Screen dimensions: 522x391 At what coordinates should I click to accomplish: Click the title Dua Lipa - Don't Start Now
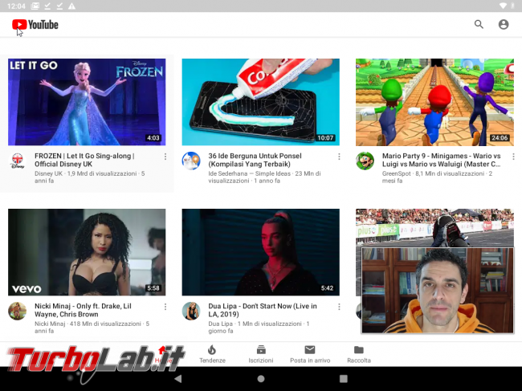click(x=263, y=310)
